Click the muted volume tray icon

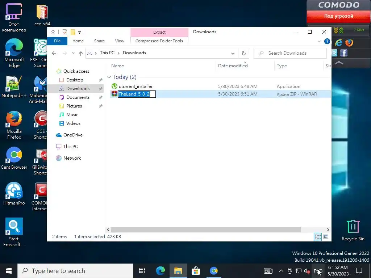click(x=307, y=271)
